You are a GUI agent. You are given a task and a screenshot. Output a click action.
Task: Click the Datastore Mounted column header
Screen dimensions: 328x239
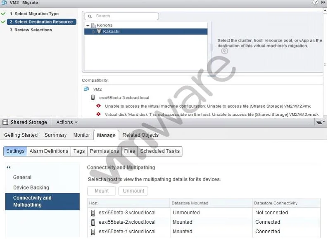coord(211,203)
